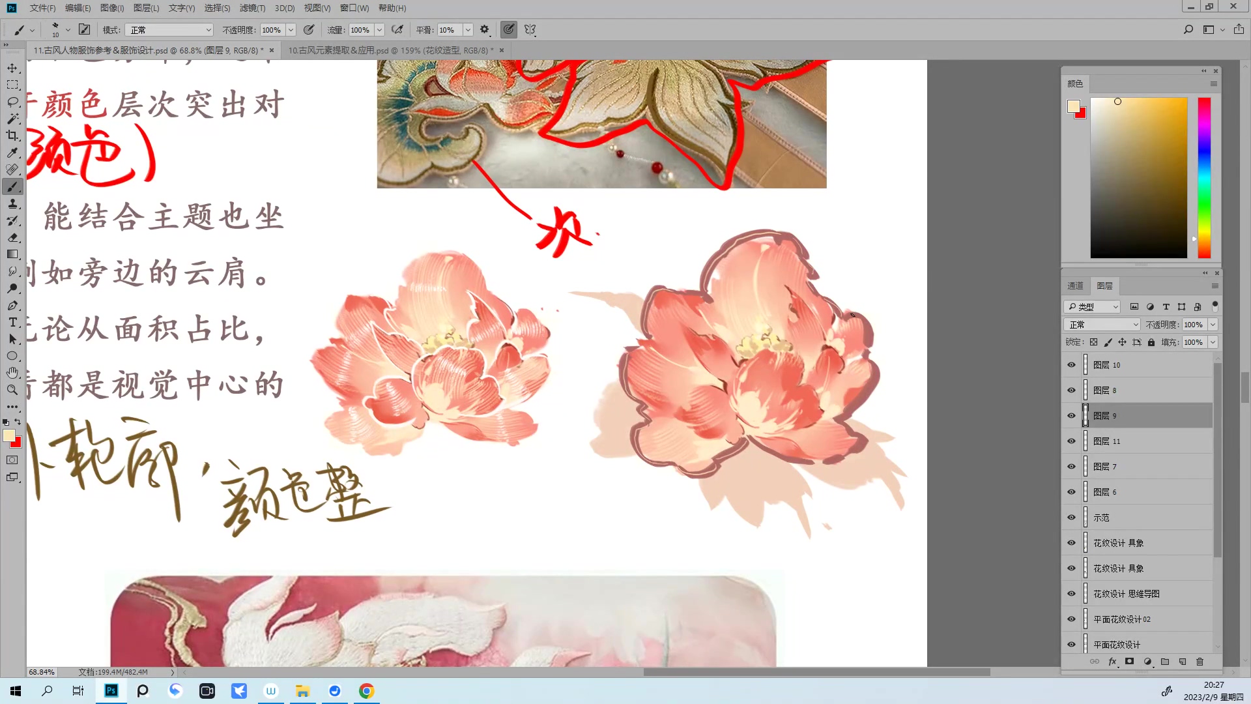Open 不透明度 dropdown in options bar
1251x704 pixels.
tap(291, 30)
